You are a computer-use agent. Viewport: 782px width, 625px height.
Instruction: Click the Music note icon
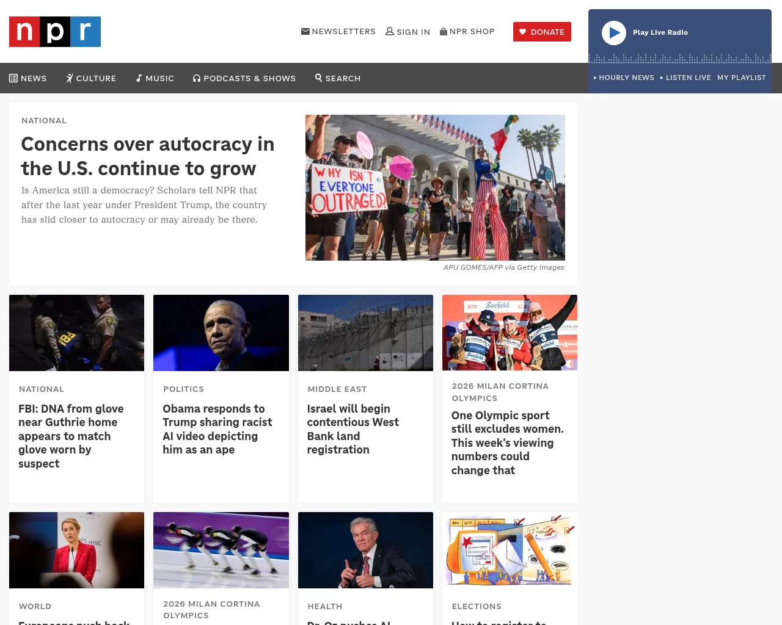tap(139, 78)
